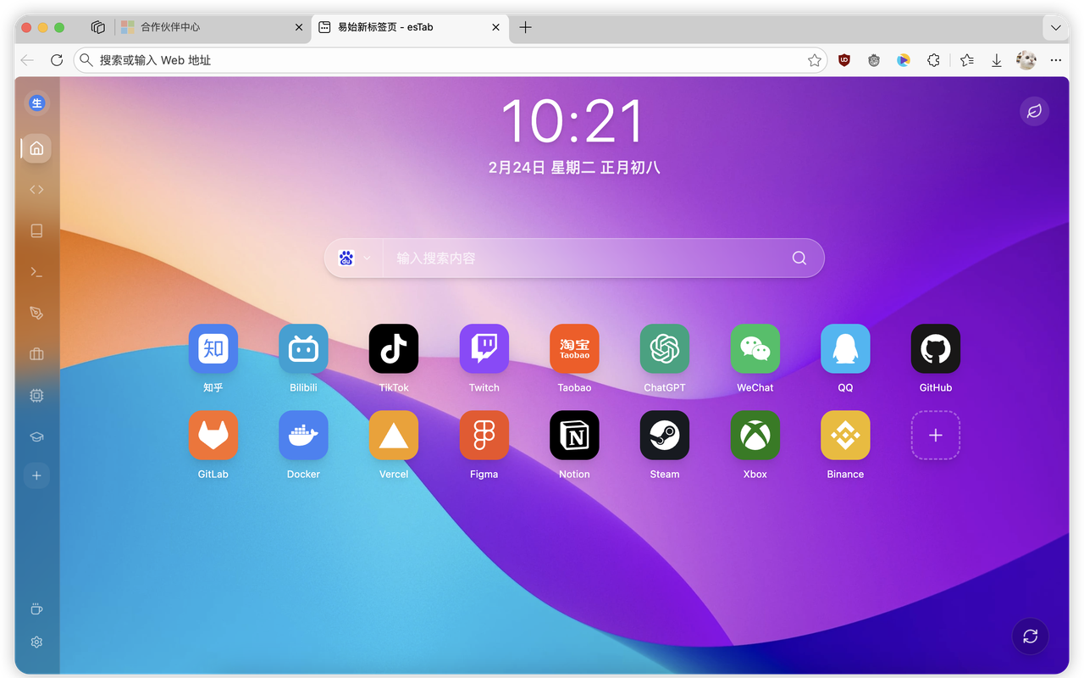Go to the GitHub shortcut
This screenshot has height=678, width=1084.
pyautogui.click(x=936, y=348)
